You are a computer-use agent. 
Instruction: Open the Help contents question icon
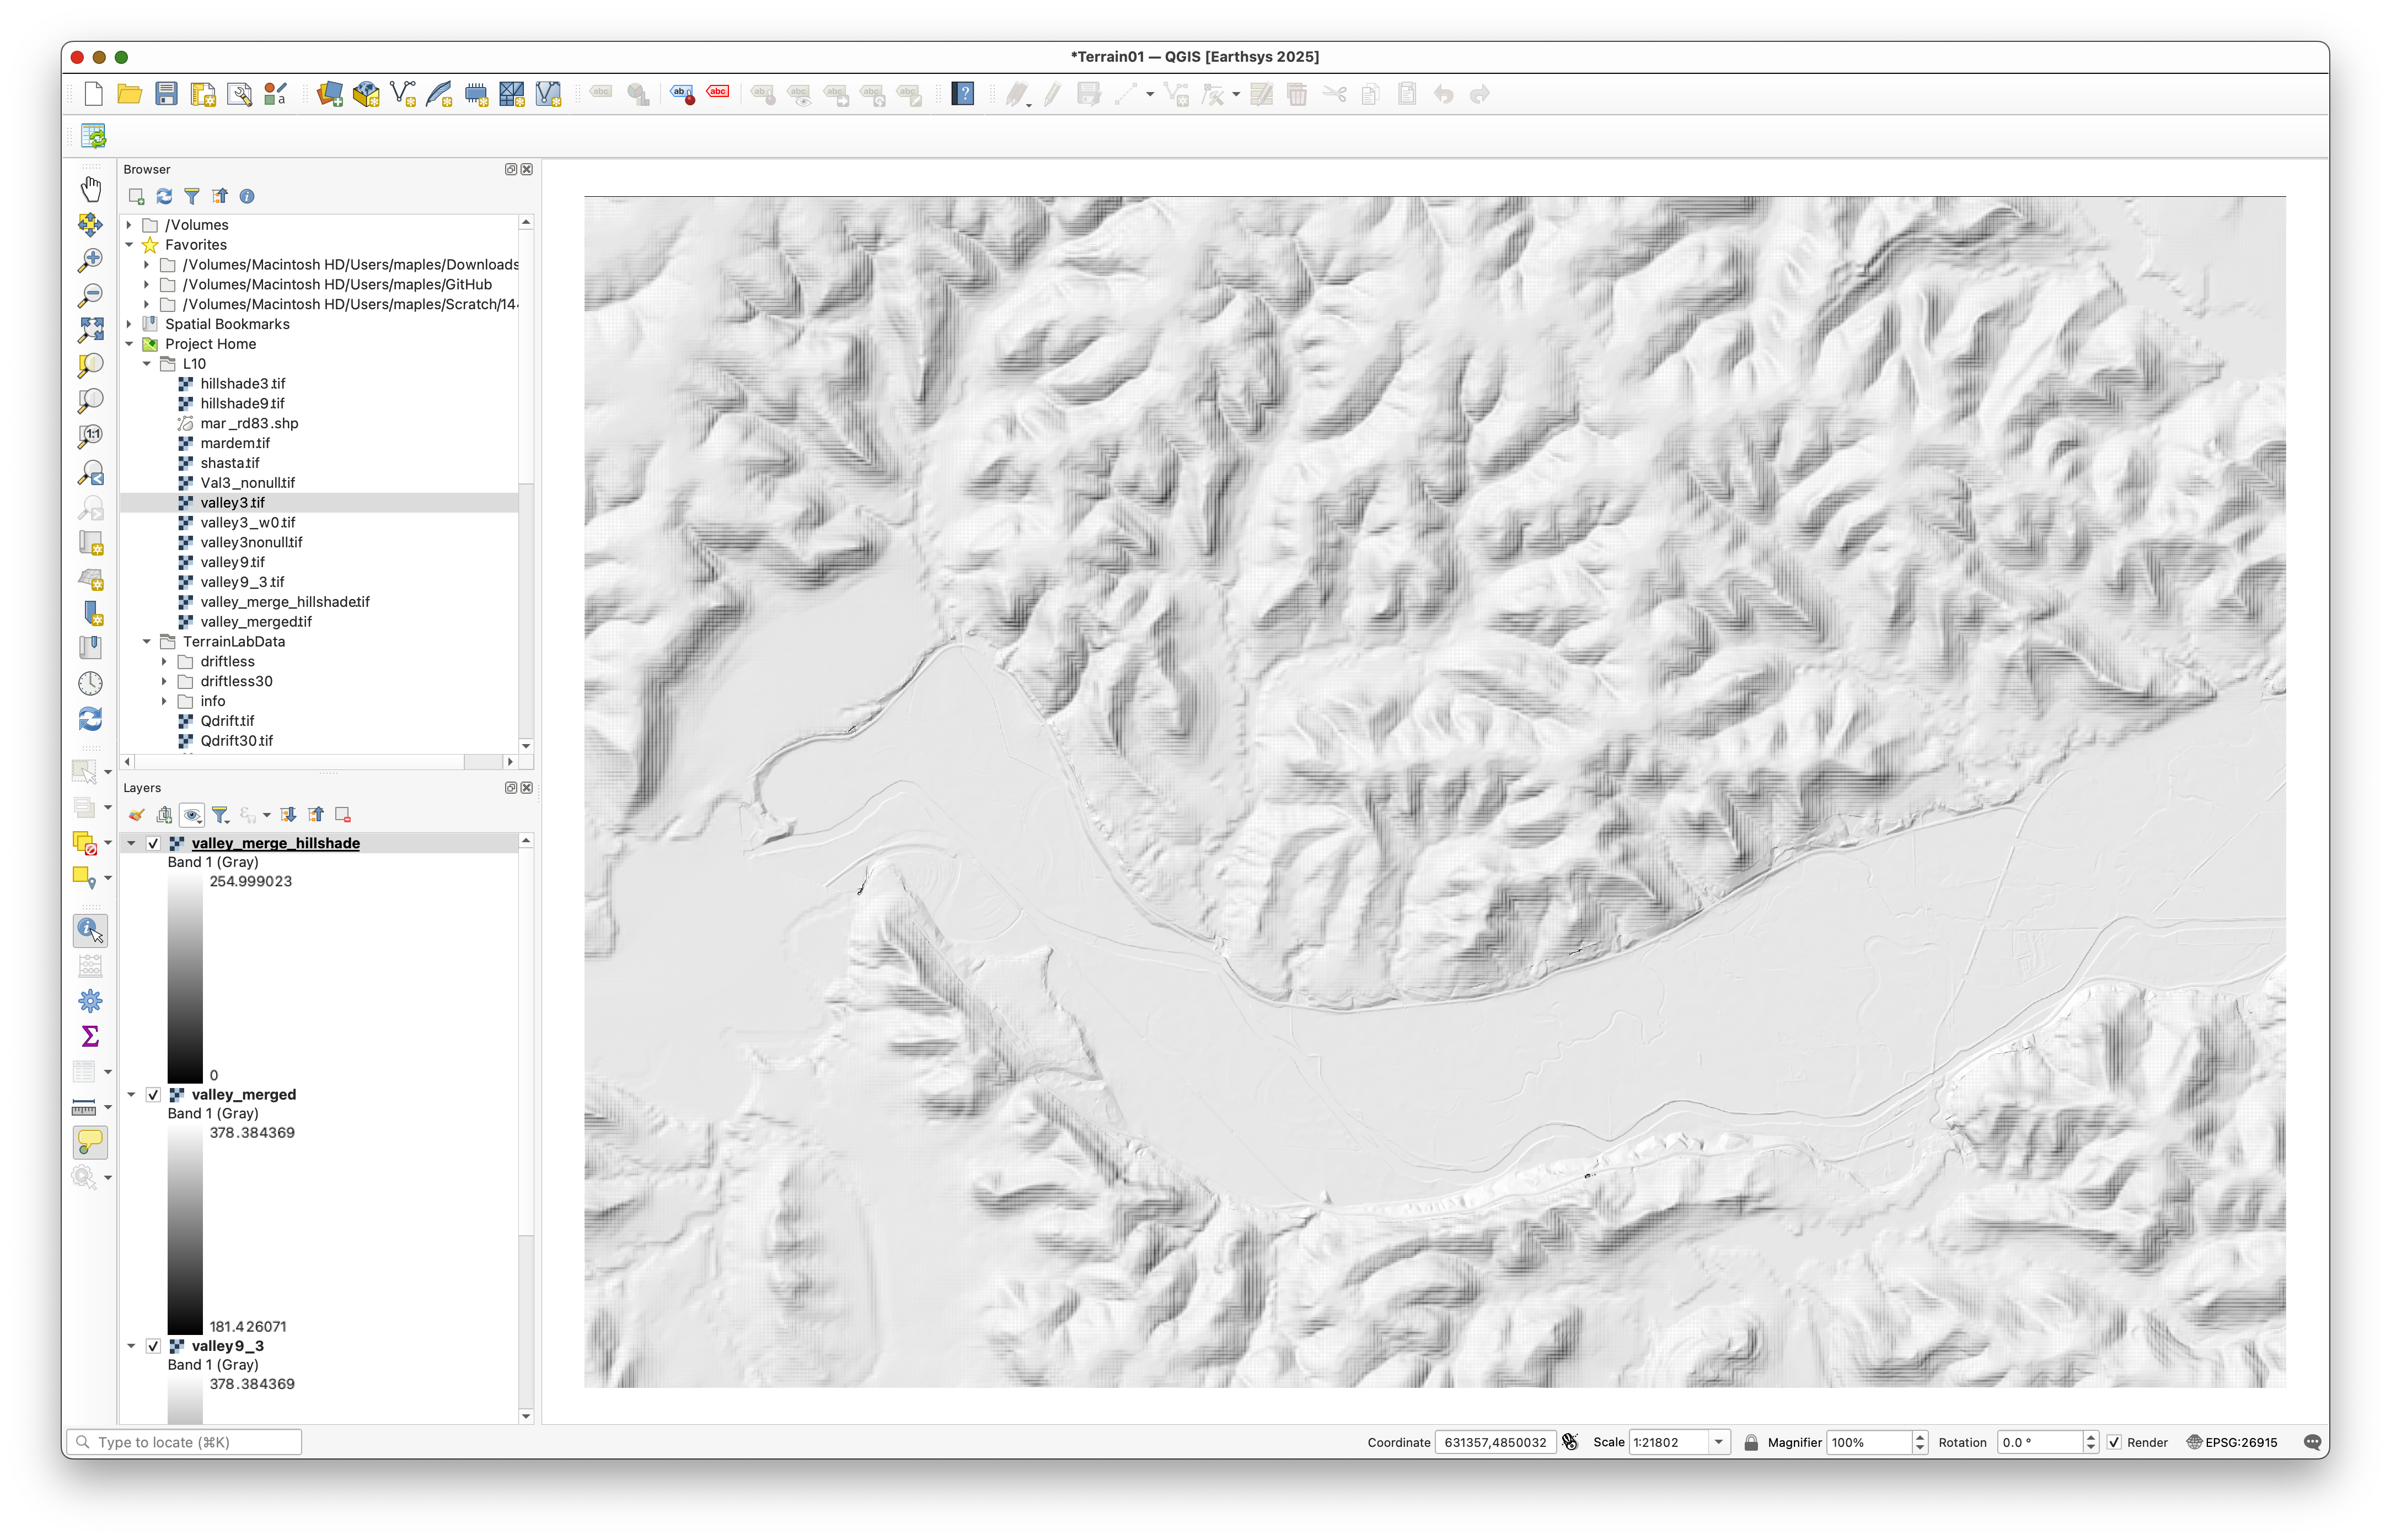(962, 94)
